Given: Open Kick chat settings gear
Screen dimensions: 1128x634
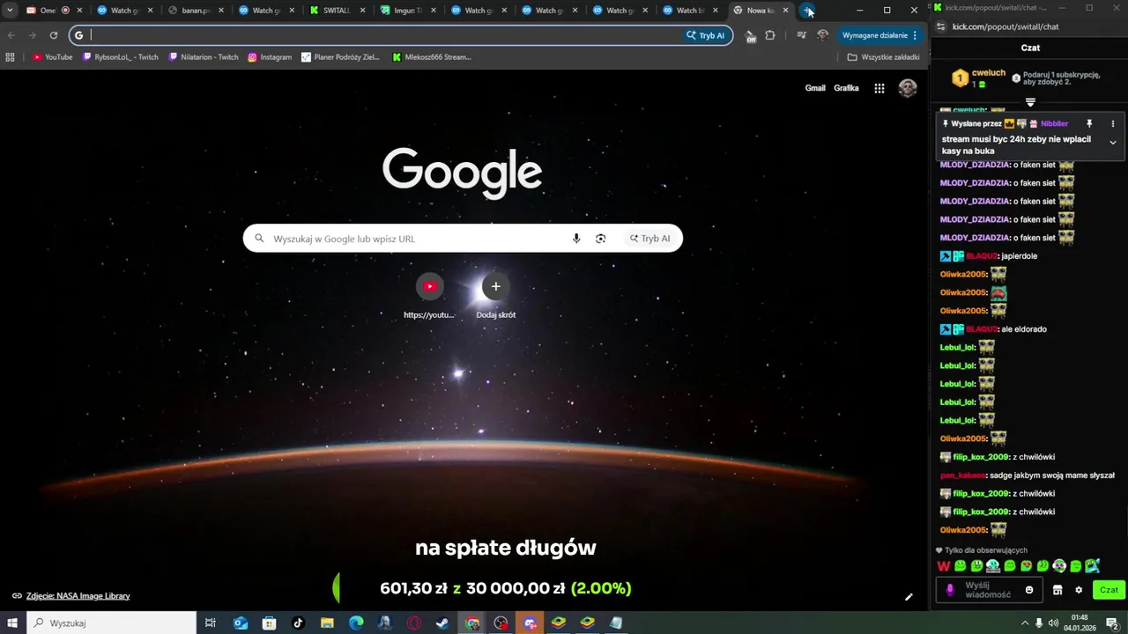Looking at the screenshot, I should pos(1079,590).
